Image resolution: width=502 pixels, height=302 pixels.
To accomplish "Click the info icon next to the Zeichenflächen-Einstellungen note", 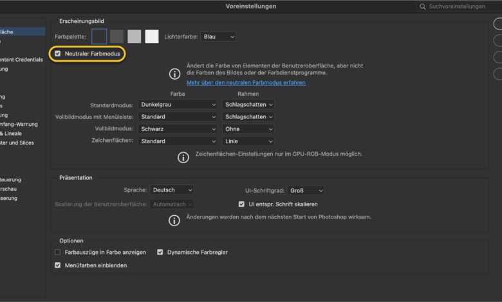I will (183, 157).
